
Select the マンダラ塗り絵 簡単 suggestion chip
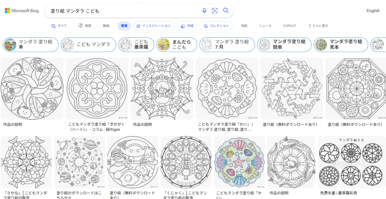coord(284,45)
